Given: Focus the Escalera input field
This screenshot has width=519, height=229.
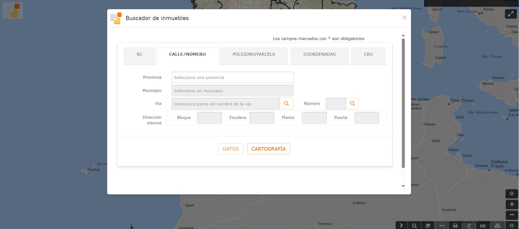Looking at the screenshot, I should pyautogui.click(x=262, y=118).
